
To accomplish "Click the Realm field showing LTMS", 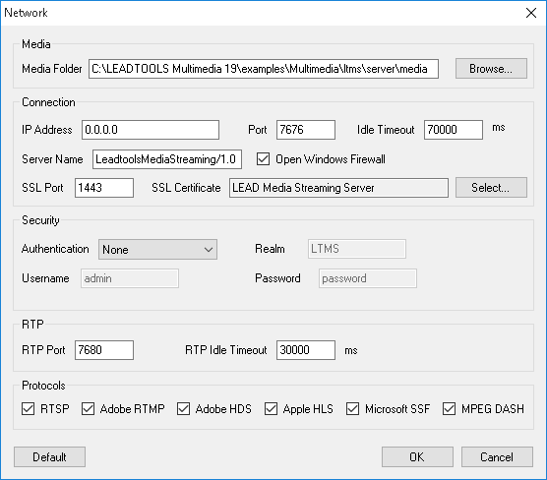I will coord(357,249).
